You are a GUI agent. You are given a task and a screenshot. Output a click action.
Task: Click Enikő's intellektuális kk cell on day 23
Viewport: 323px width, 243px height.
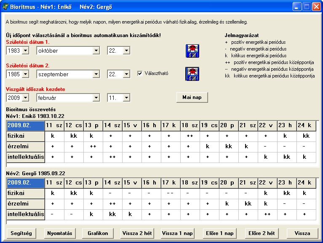[287, 157]
